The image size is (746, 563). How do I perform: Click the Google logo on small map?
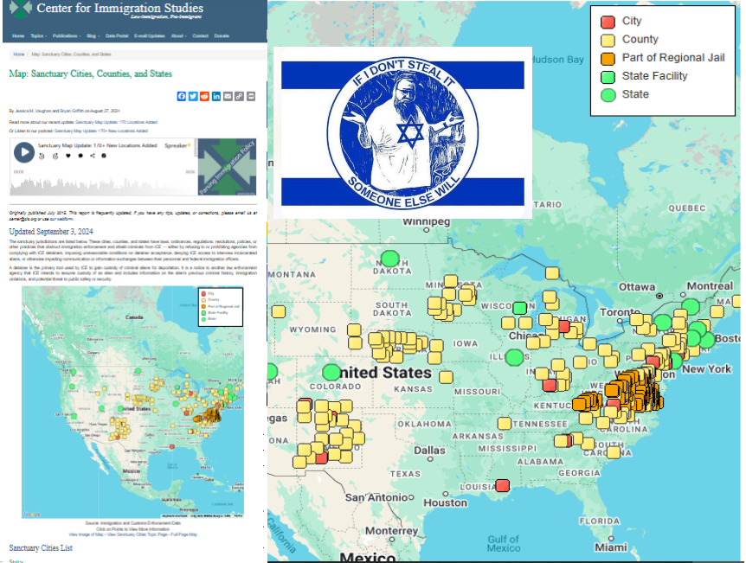(x=32, y=515)
